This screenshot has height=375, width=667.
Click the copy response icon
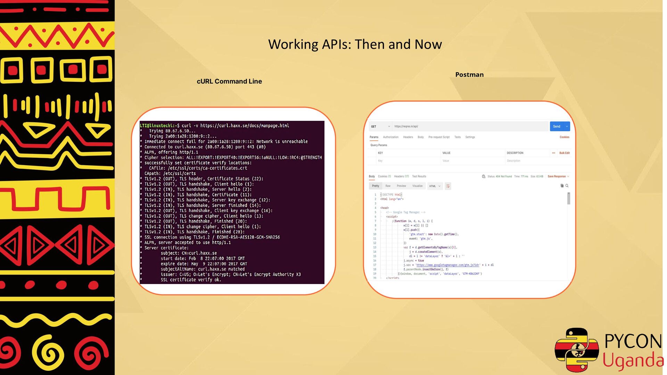562,186
